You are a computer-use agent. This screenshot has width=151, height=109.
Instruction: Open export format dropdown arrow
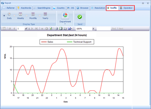point(72,29)
